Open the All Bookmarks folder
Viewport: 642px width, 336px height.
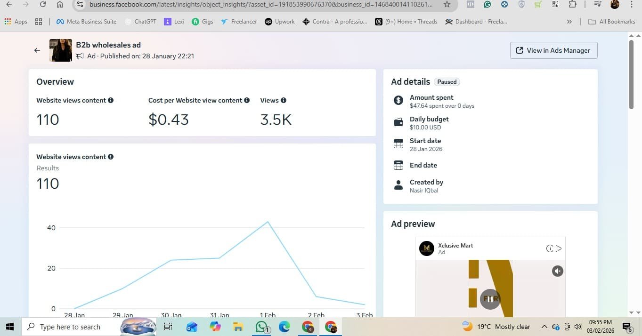pos(612,22)
